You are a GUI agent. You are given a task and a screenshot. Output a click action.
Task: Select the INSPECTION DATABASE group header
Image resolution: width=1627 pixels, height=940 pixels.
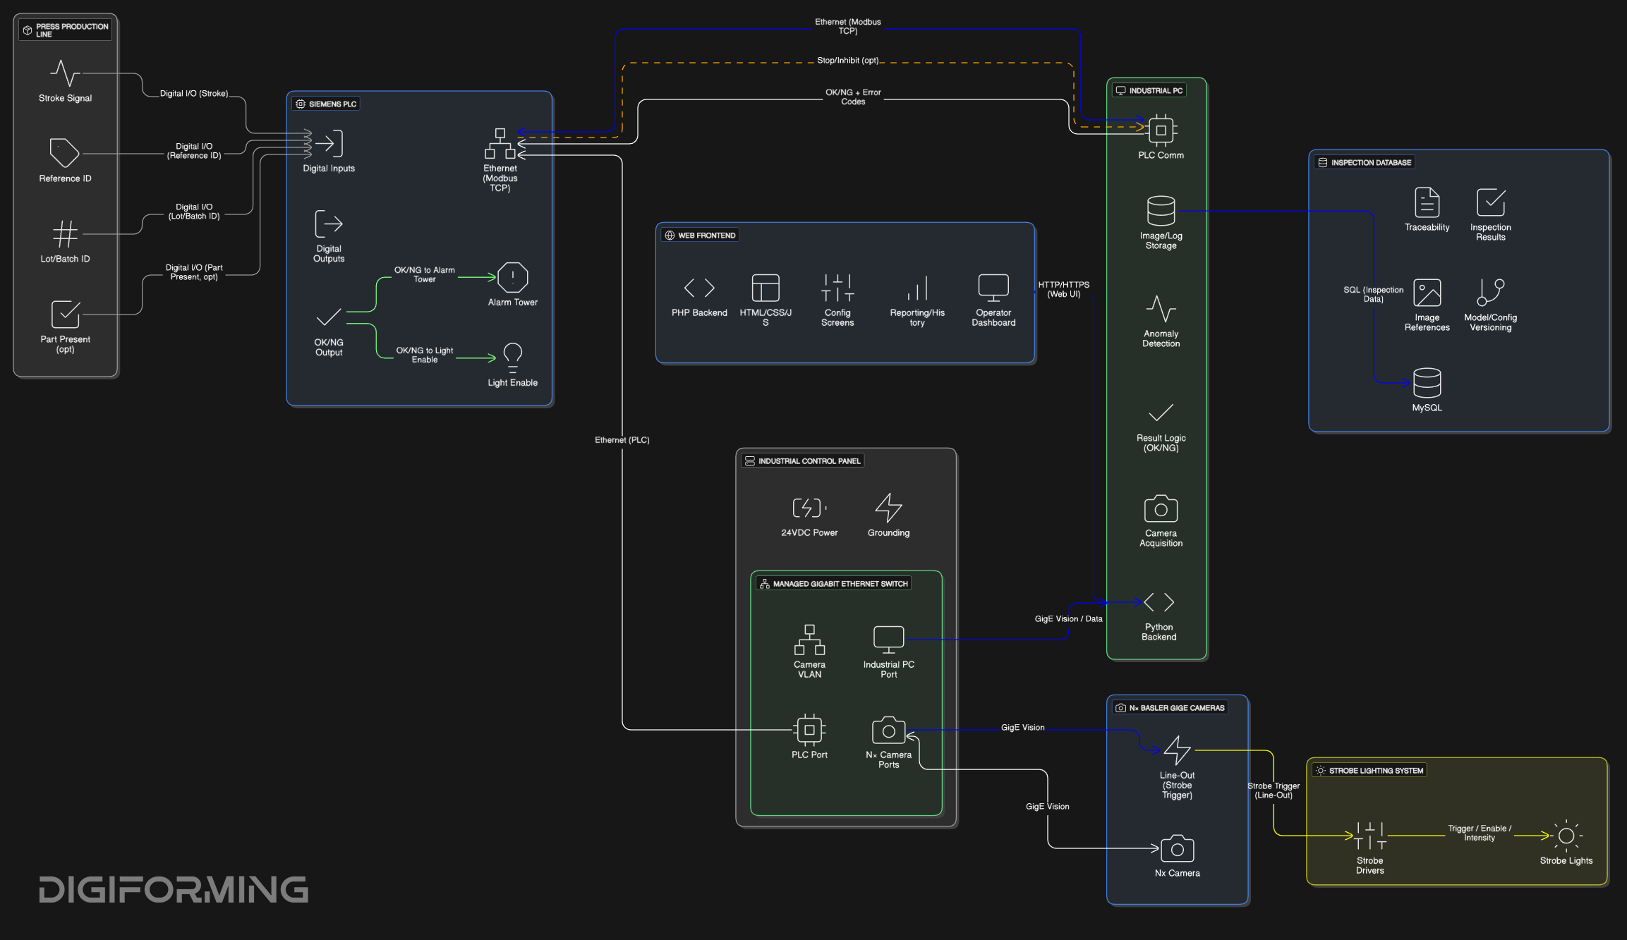tap(1365, 163)
